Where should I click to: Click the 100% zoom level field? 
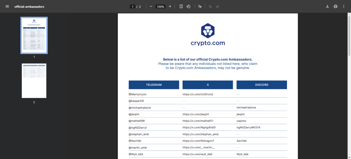[x=160, y=7]
